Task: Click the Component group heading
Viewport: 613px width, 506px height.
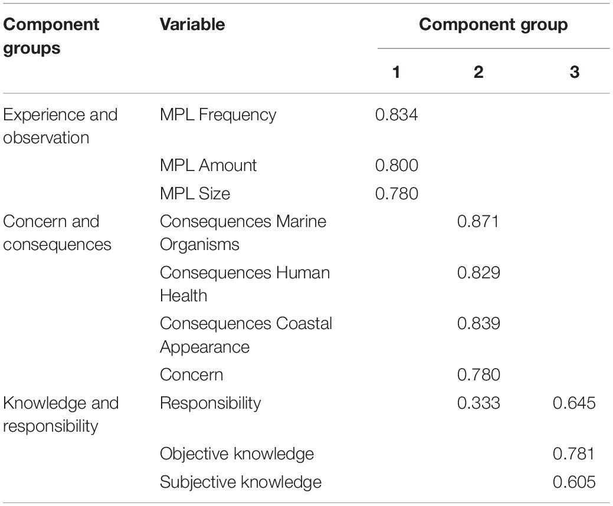Action: coord(493,25)
